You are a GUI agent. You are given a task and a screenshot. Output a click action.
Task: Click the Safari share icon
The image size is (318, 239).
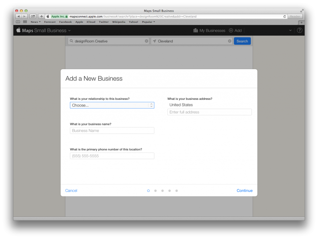(x=33, y=16)
